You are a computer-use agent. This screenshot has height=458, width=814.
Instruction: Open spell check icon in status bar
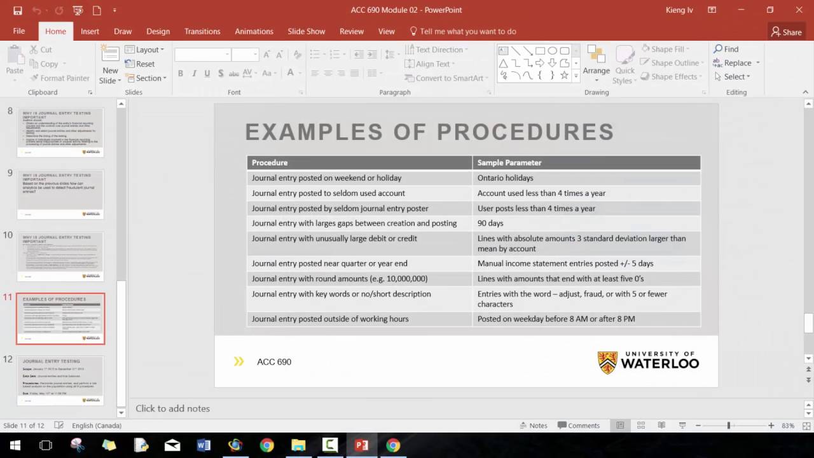[59, 426]
